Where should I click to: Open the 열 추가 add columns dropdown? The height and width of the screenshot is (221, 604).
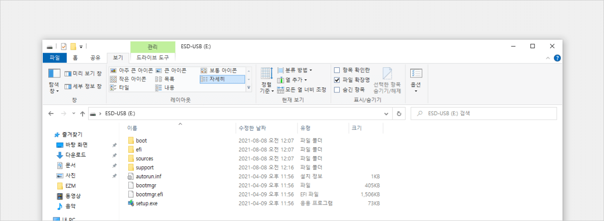[x=292, y=79]
